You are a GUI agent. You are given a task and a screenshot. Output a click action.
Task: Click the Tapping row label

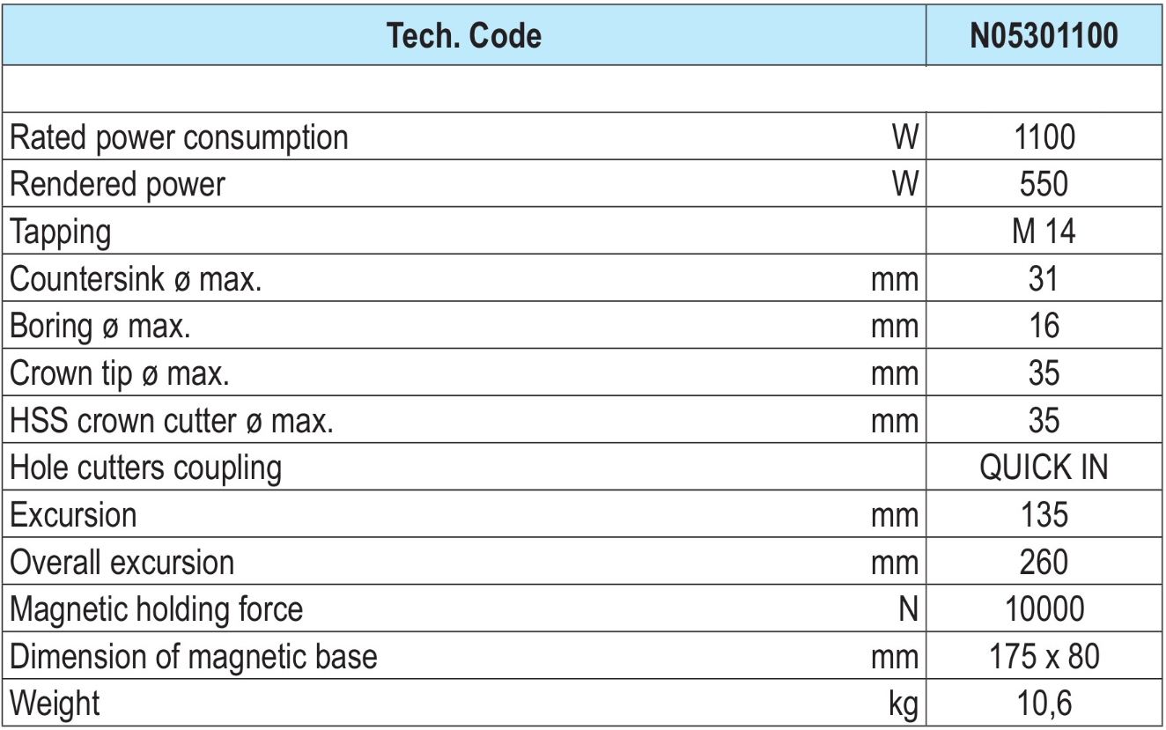[60, 232]
